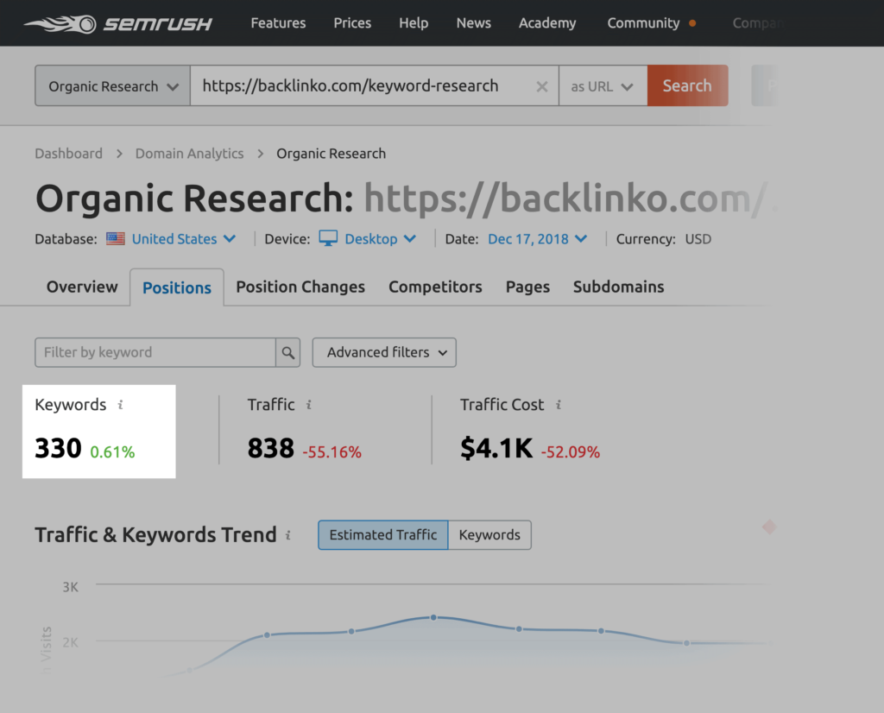
Task: Click the Desktop monitor icon
Action: click(x=328, y=238)
